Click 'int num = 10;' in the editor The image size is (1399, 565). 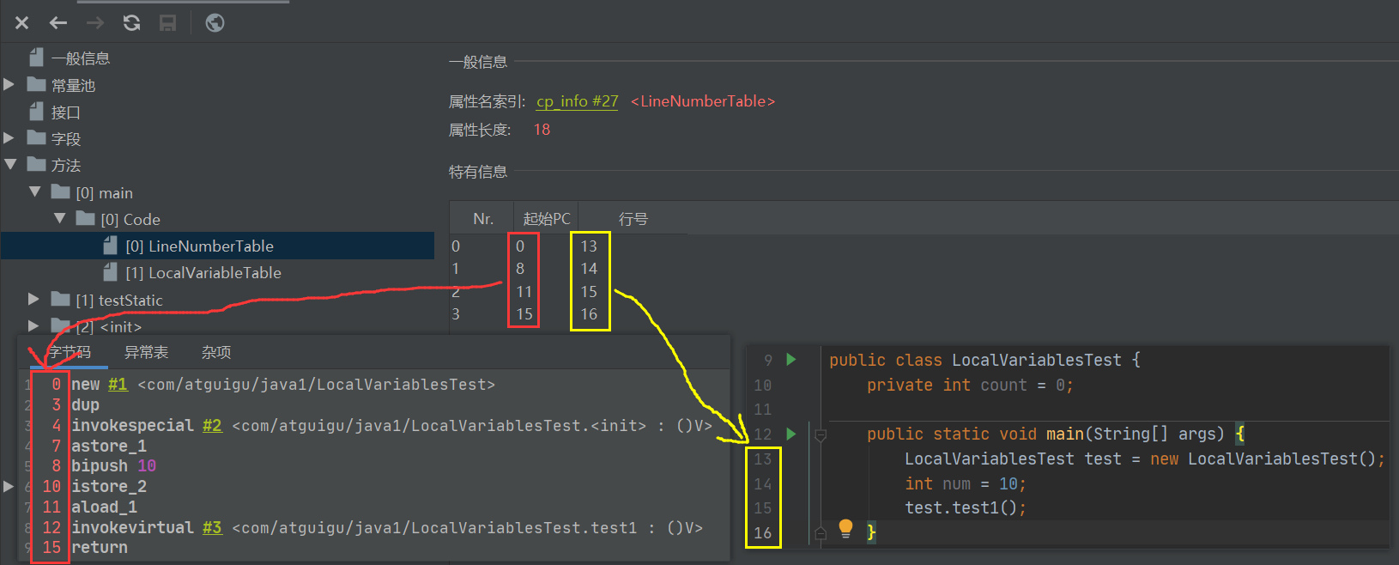[966, 484]
